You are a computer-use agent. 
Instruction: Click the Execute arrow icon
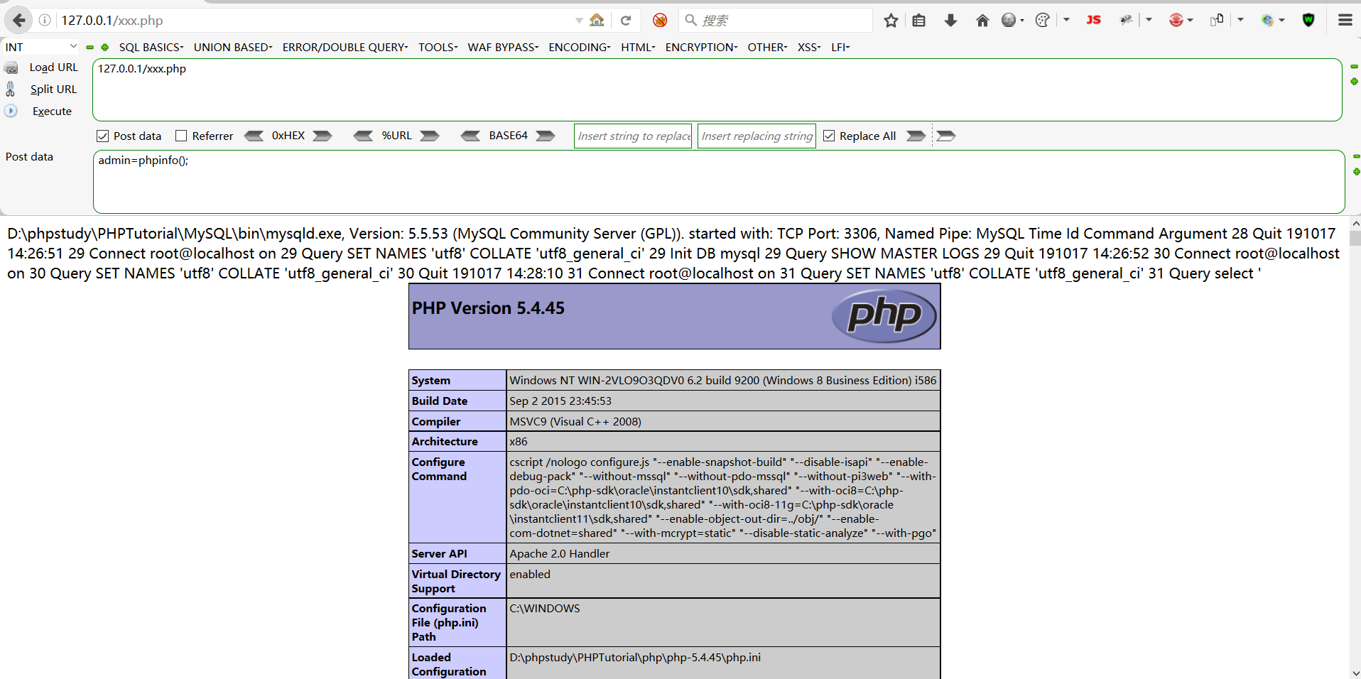point(11,111)
